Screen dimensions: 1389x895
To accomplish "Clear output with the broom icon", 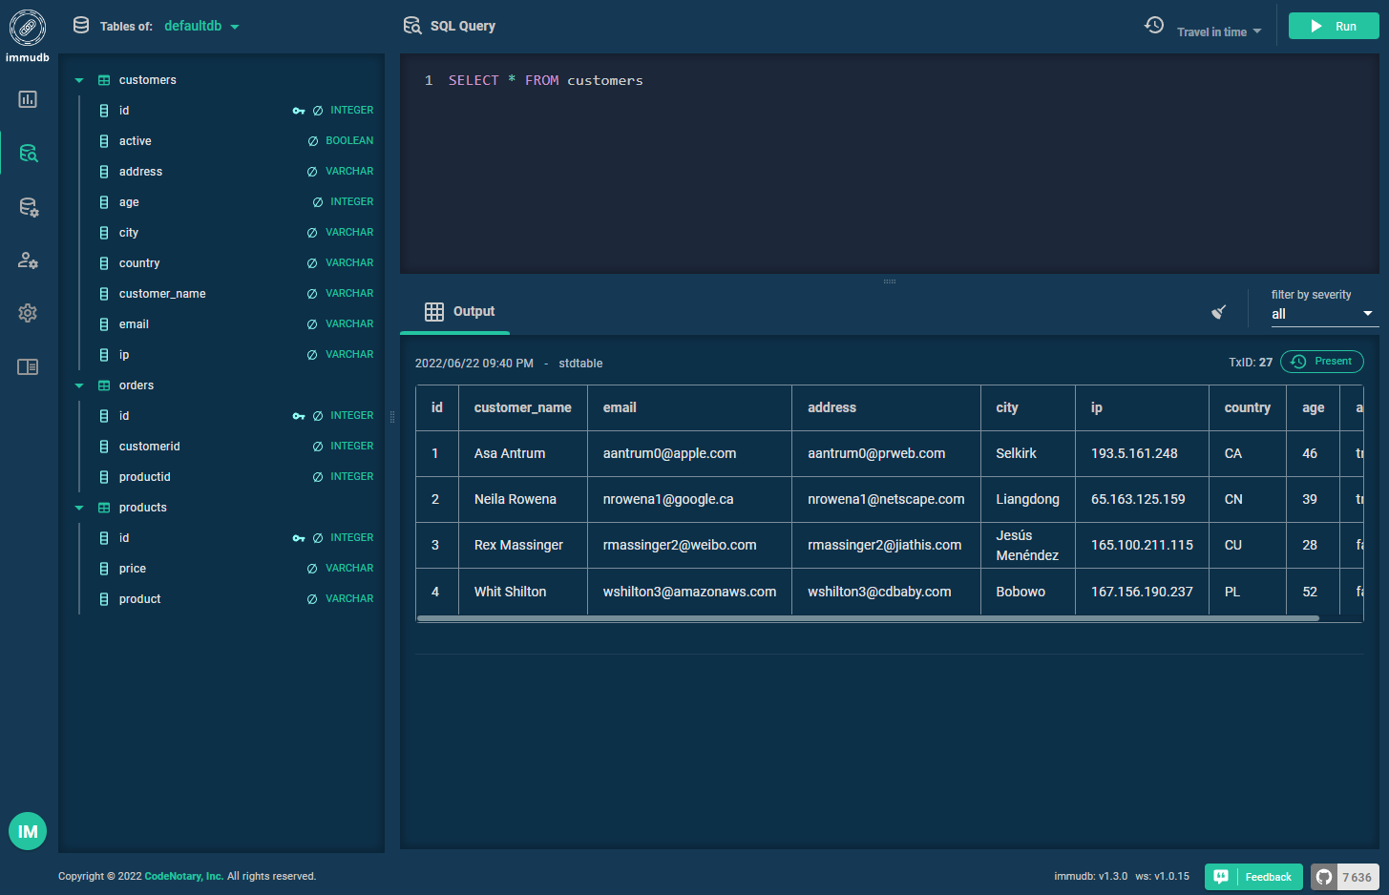I will (x=1218, y=312).
